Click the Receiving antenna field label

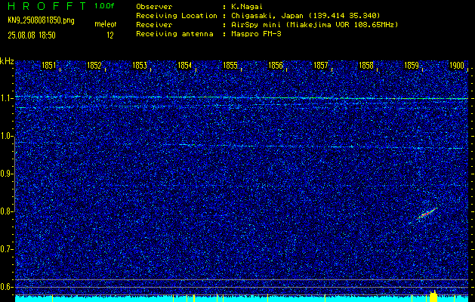click(174, 34)
